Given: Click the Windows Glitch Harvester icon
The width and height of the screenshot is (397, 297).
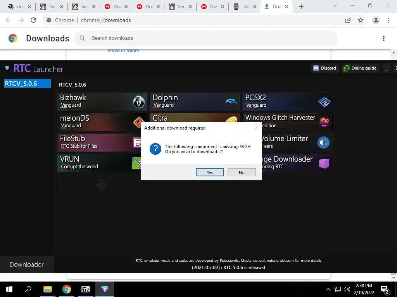Looking at the screenshot, I should 325,122.
